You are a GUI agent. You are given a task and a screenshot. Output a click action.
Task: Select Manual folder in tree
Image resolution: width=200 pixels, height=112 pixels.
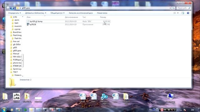coord(16,54)
